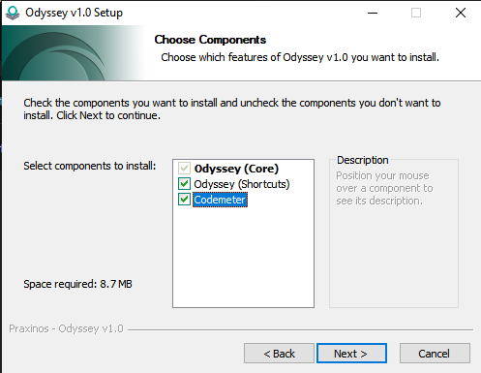This screenshot has width=481, height=373.
Task: Select the Odyssey (Core) component label
Action: coord(236,169)
